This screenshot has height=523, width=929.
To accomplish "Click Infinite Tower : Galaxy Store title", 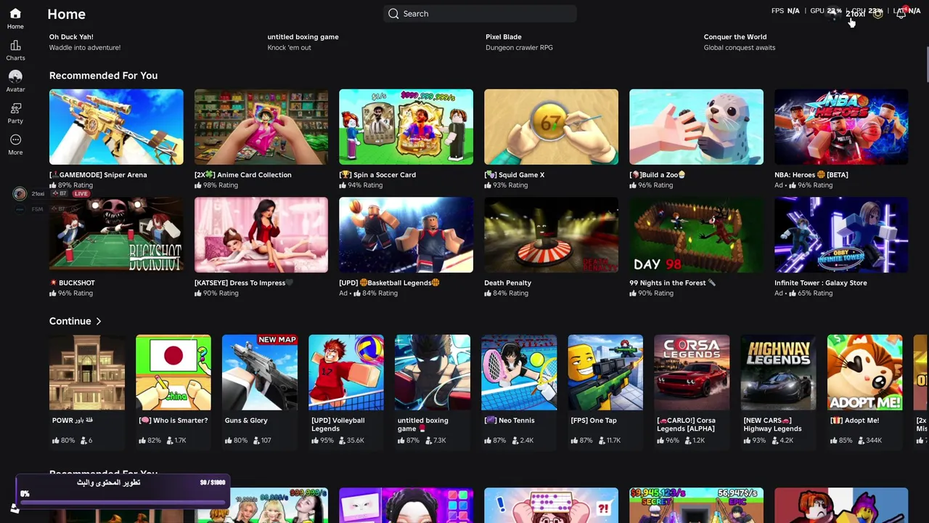I will 821,283.
